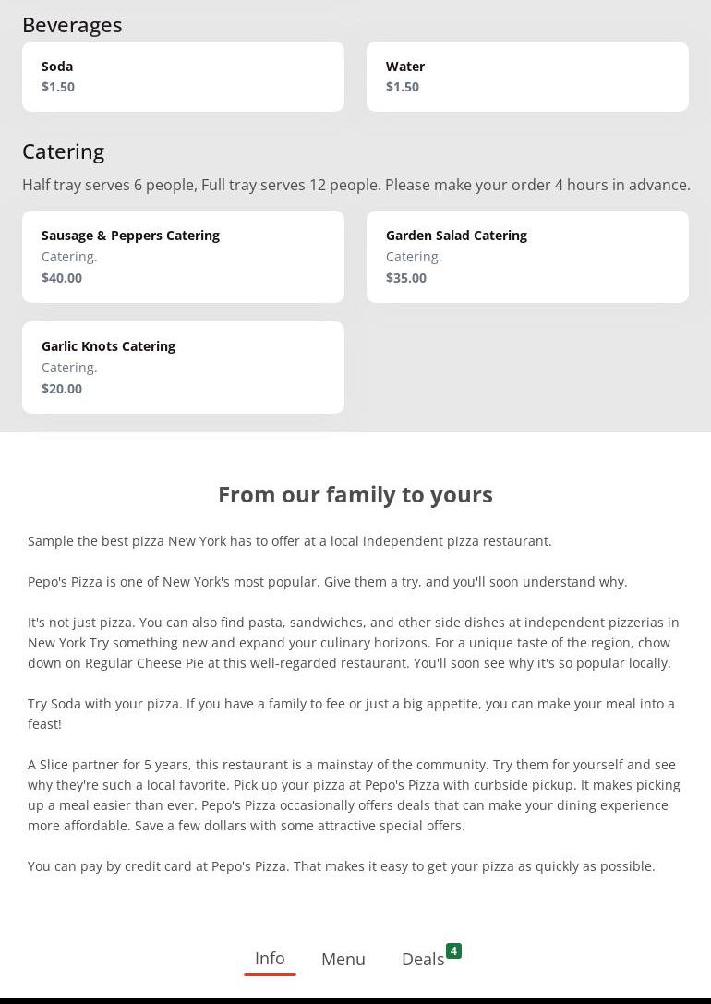
Task: Click the green Deals count badge
Action: pyautogui.click(x=453, y=950)
